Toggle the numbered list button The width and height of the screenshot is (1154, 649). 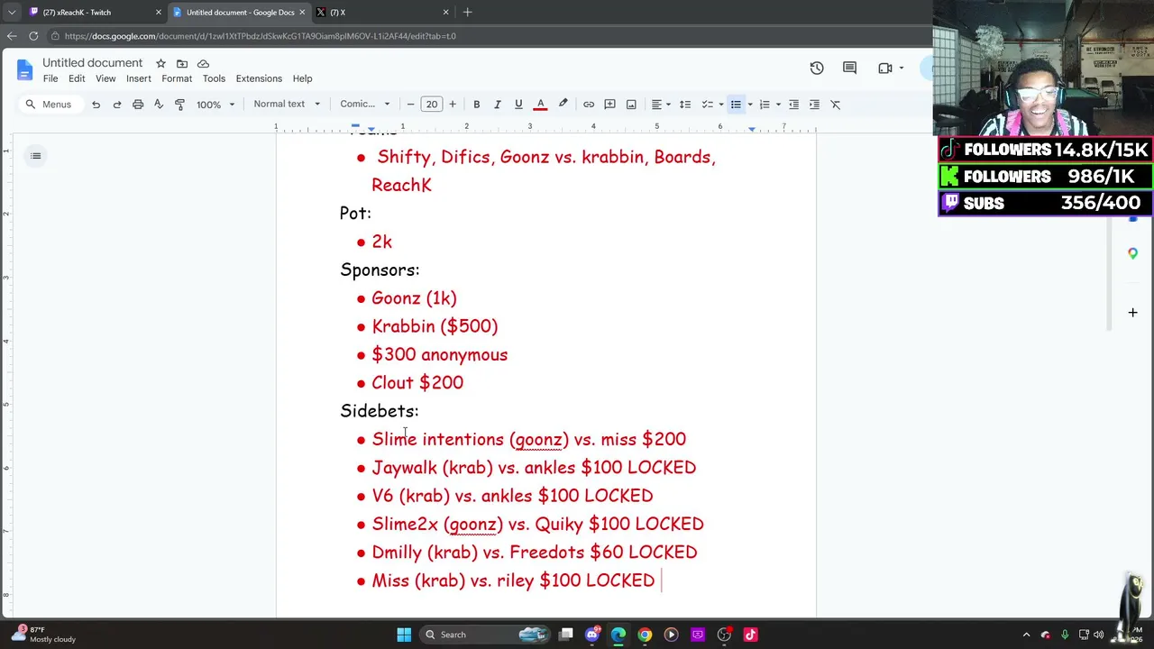click(765, 105)
